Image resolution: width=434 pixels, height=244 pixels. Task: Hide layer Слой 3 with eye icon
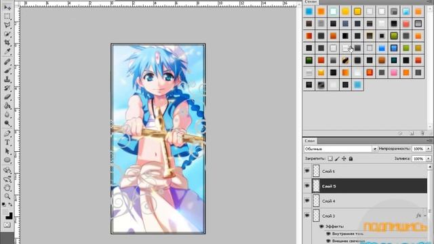[307, 216]
